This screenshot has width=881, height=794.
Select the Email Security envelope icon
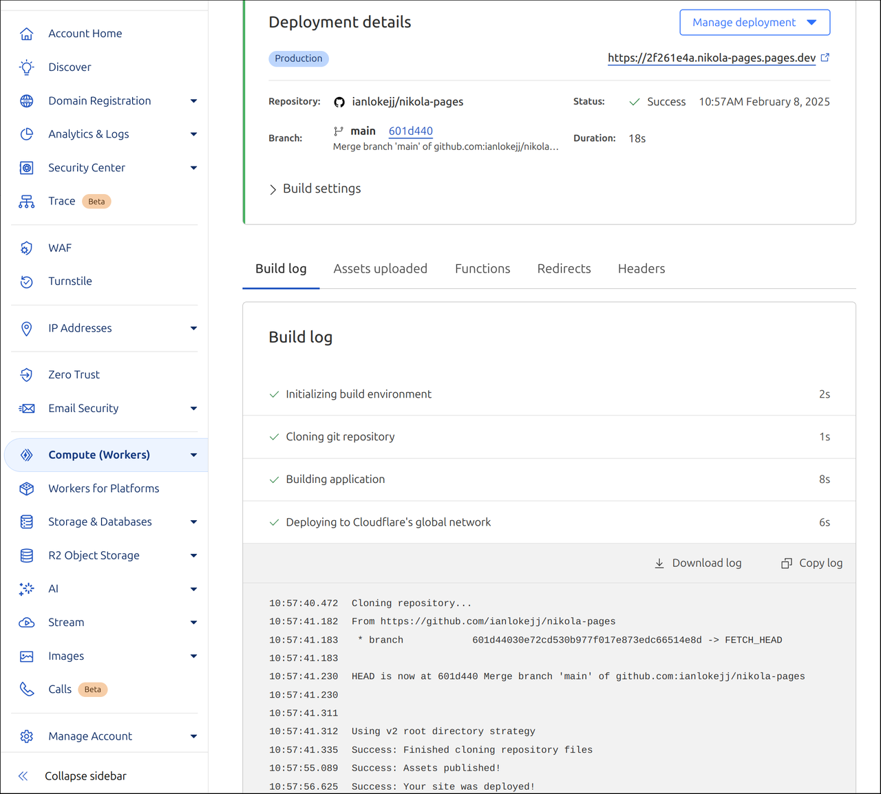[x=26, y=408]
